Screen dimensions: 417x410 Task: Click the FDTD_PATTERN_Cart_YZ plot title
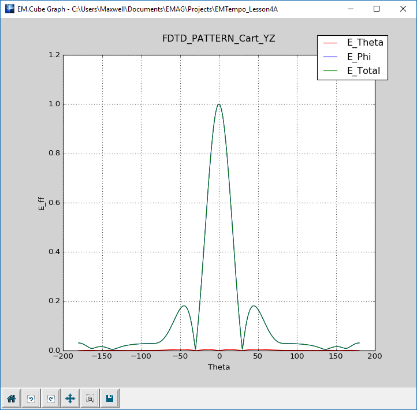(x=219, y=39)
